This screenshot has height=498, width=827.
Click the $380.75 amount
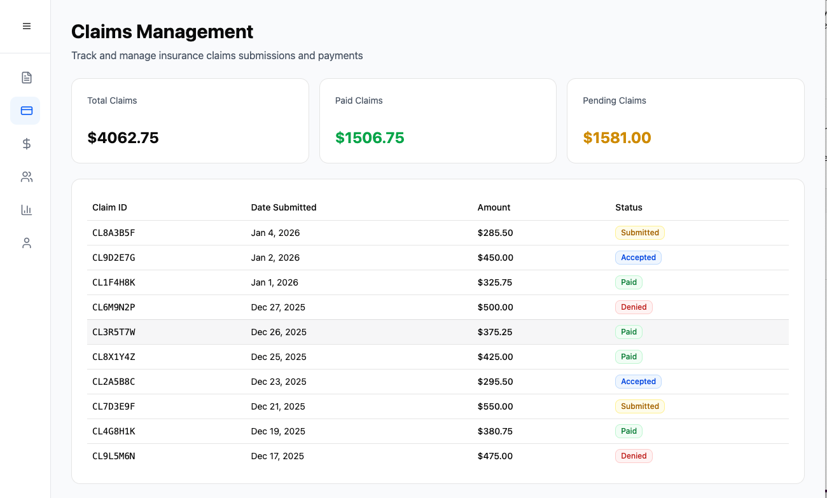click(495, 431)
